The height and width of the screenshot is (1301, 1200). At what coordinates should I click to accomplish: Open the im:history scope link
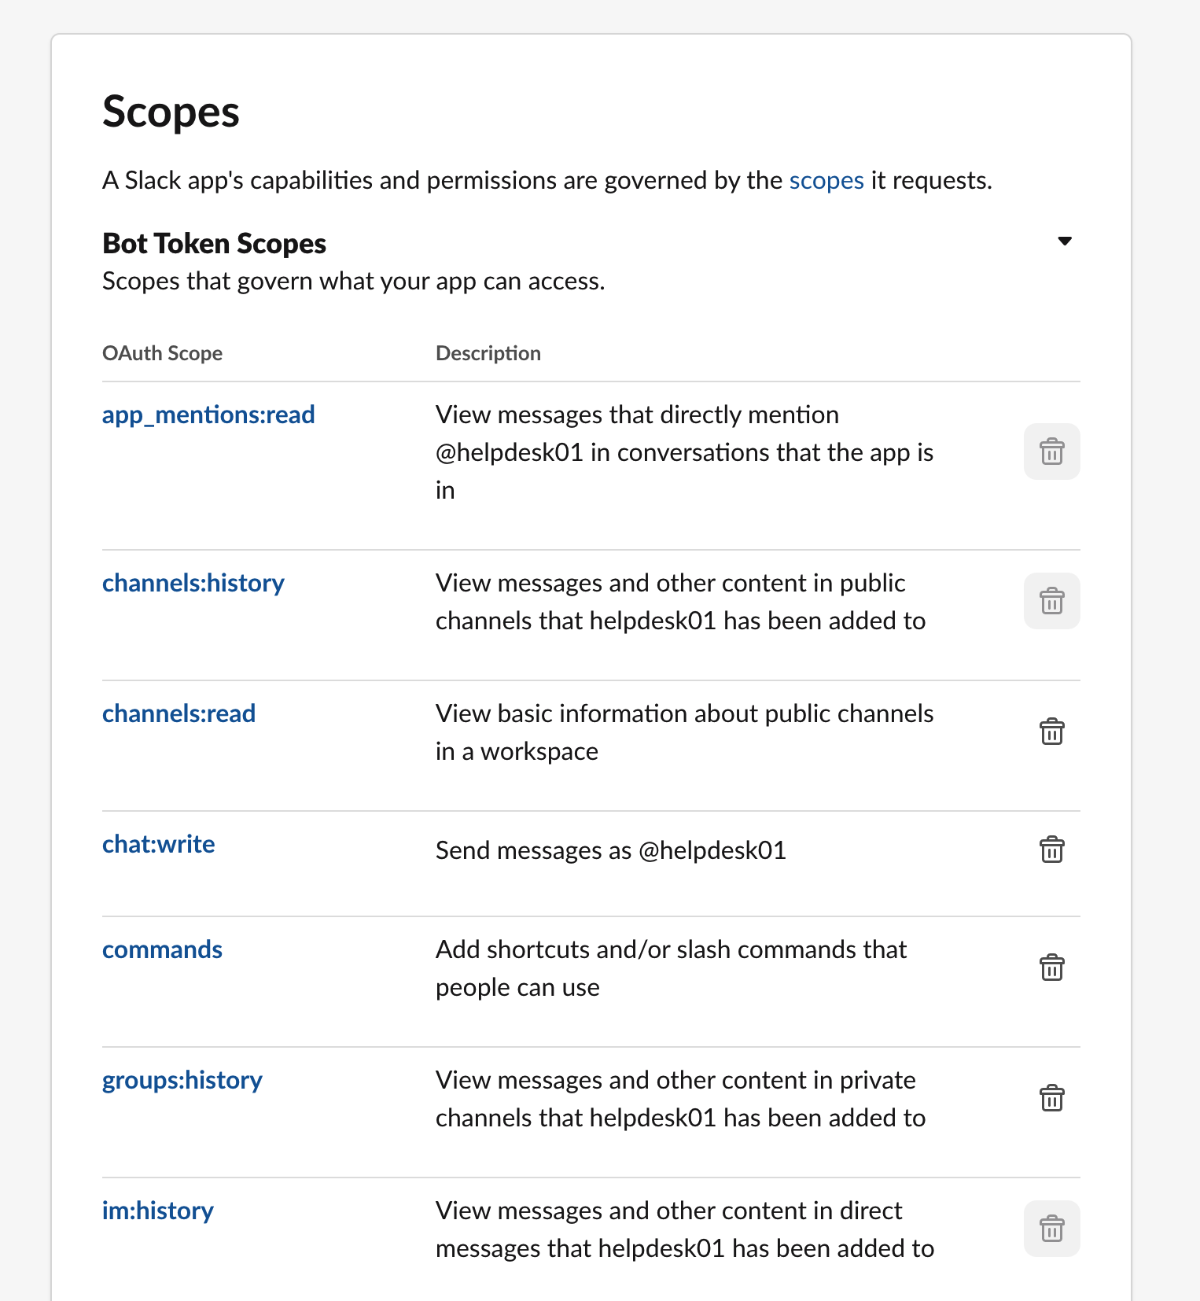coord(158,1211)
